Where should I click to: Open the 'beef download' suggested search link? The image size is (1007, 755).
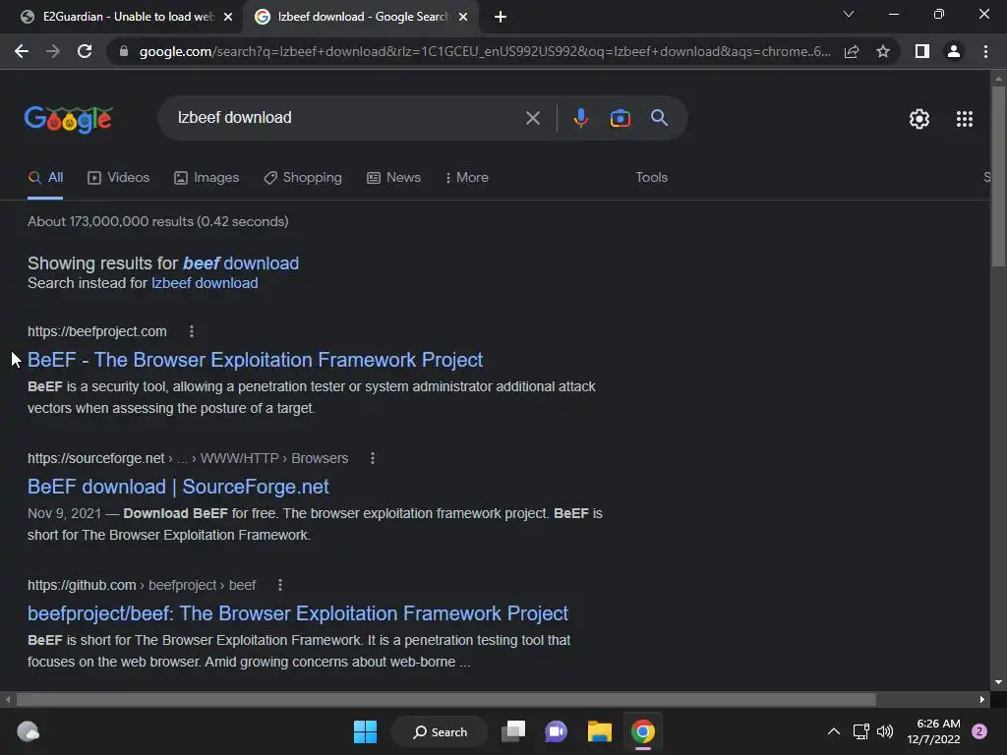(x=241, y=263)
